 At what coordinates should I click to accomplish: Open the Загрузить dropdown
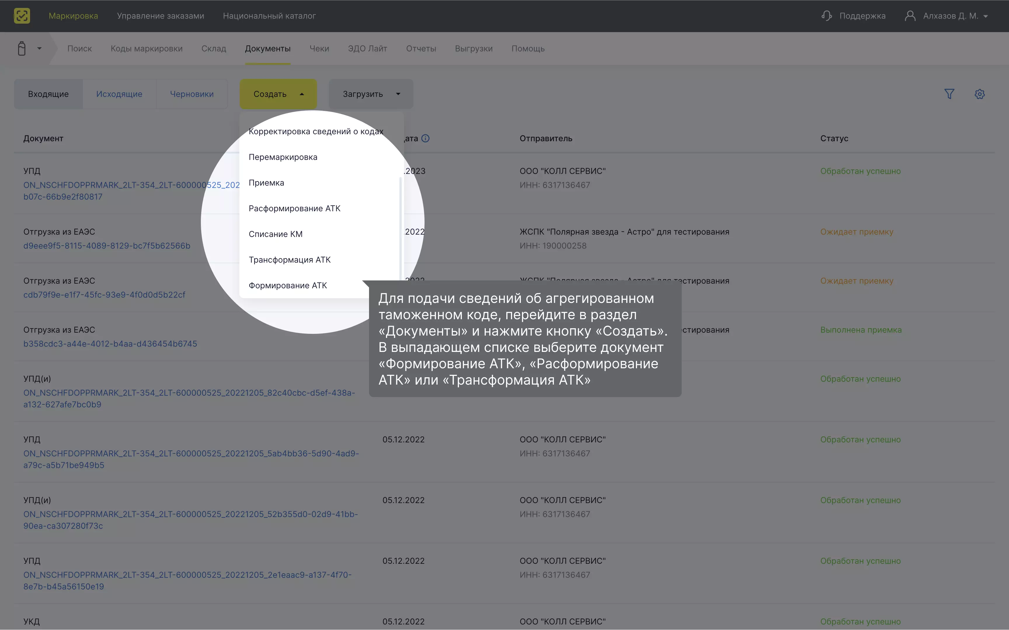[371, 94]
